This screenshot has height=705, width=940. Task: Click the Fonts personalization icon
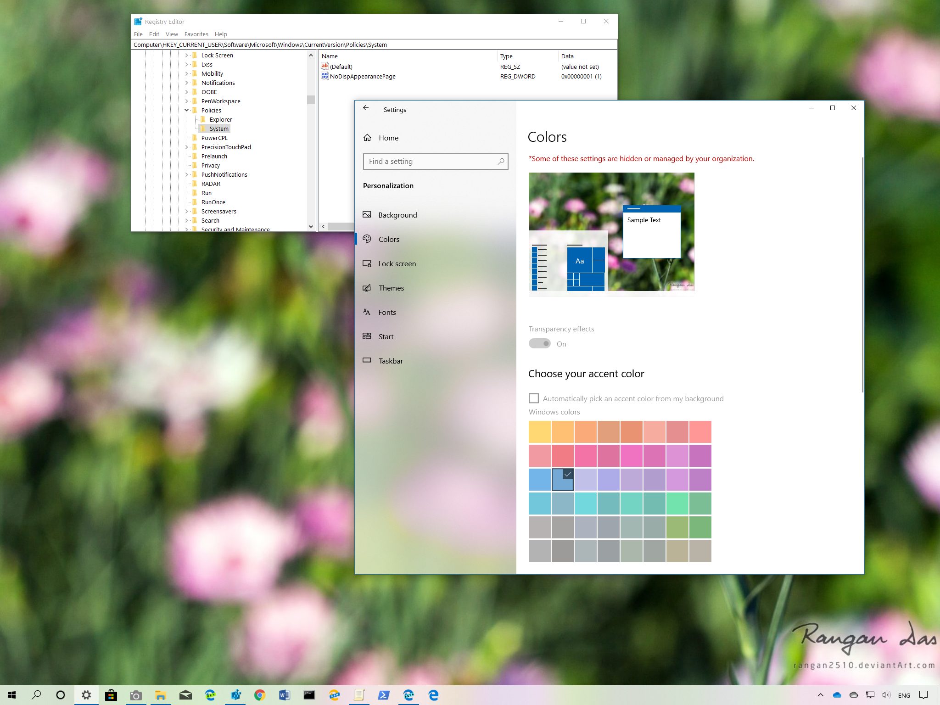tap(368, 312)
